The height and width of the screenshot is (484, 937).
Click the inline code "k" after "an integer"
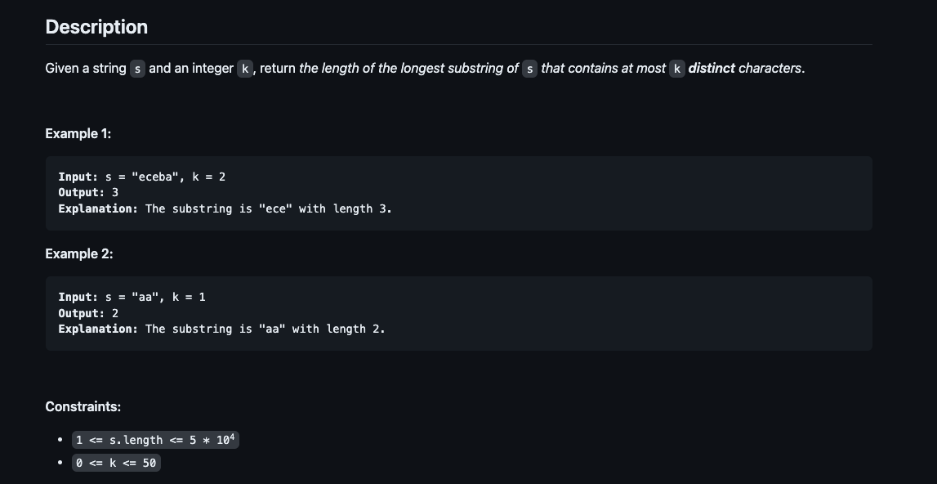[x=244, y=69]
